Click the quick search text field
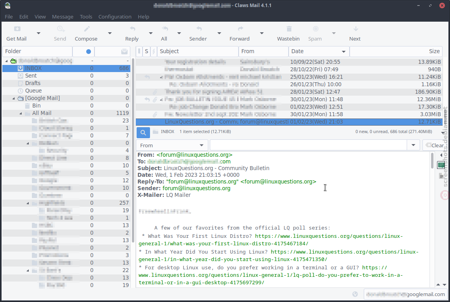The width and height of the screenshot is (450, 302). coord(308,145)
